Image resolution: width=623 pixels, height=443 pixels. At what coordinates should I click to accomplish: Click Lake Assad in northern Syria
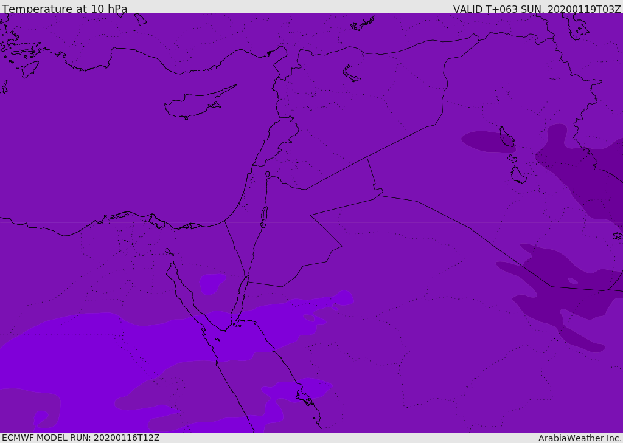click(351, 74)
